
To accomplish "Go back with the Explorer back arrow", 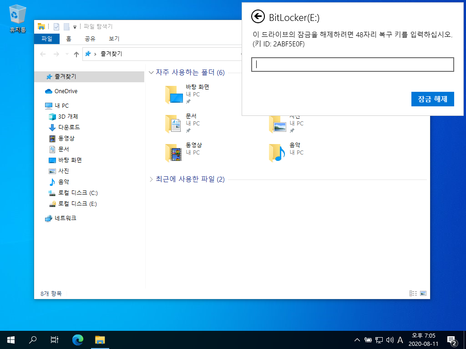I will tap(43, 54).
